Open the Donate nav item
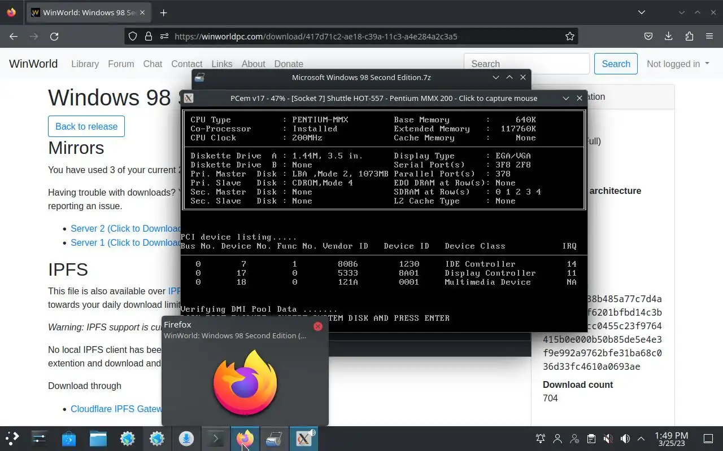Viewport: 723px width, 451px height. [289, 64]
